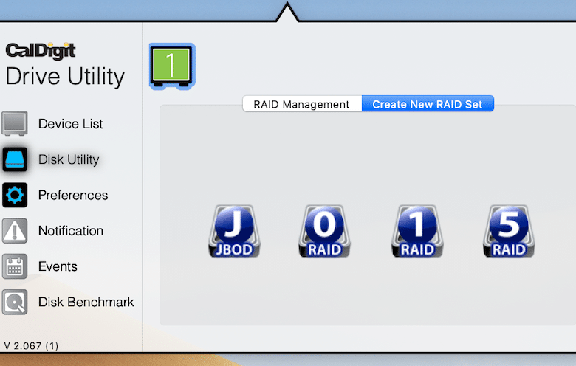This screenshot has height=366, width=576.
Task: Select the green device number 1 icon
Action: (172, 66)
